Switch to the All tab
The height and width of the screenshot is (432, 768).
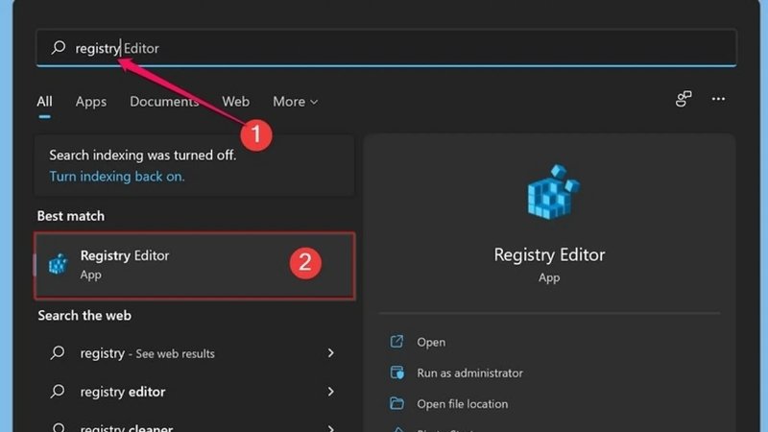point(44,102)
